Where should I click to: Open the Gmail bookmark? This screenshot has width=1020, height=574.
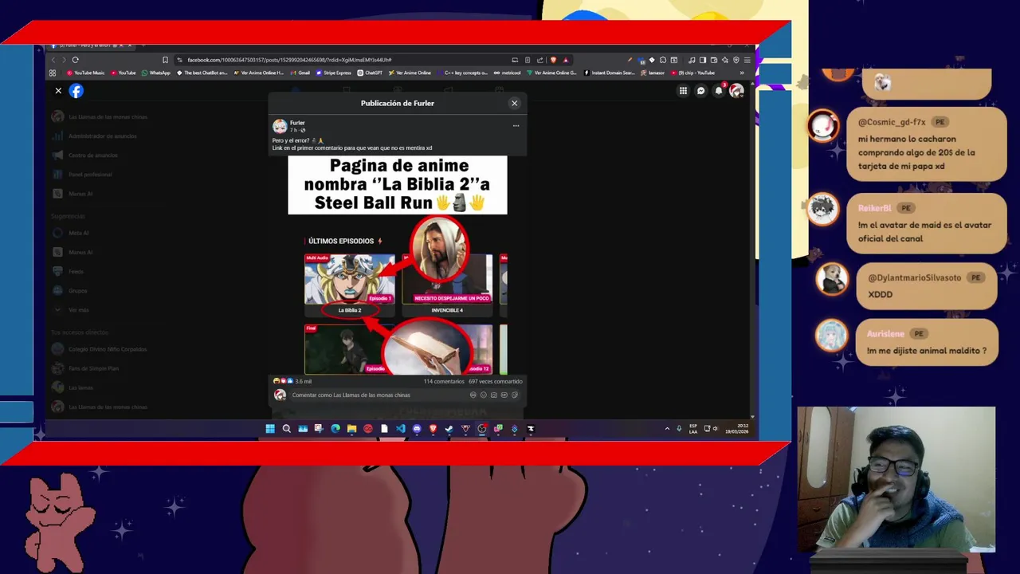(x=300, y=73)
